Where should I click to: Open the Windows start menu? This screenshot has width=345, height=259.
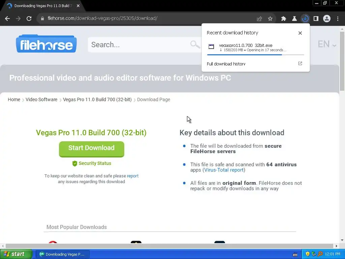point(16,254)
